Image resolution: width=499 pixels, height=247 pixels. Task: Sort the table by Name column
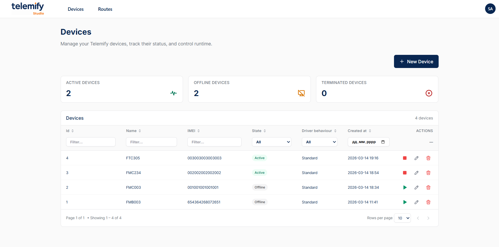coord(140,131)
